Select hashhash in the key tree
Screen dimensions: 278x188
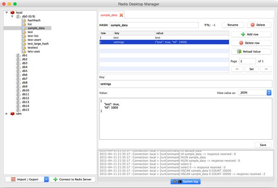34,20
